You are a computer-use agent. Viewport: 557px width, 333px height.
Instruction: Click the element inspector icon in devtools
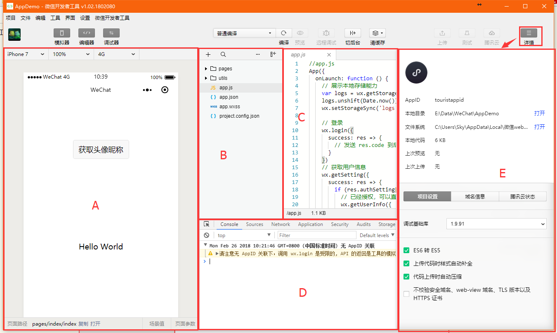pos(207,224)
